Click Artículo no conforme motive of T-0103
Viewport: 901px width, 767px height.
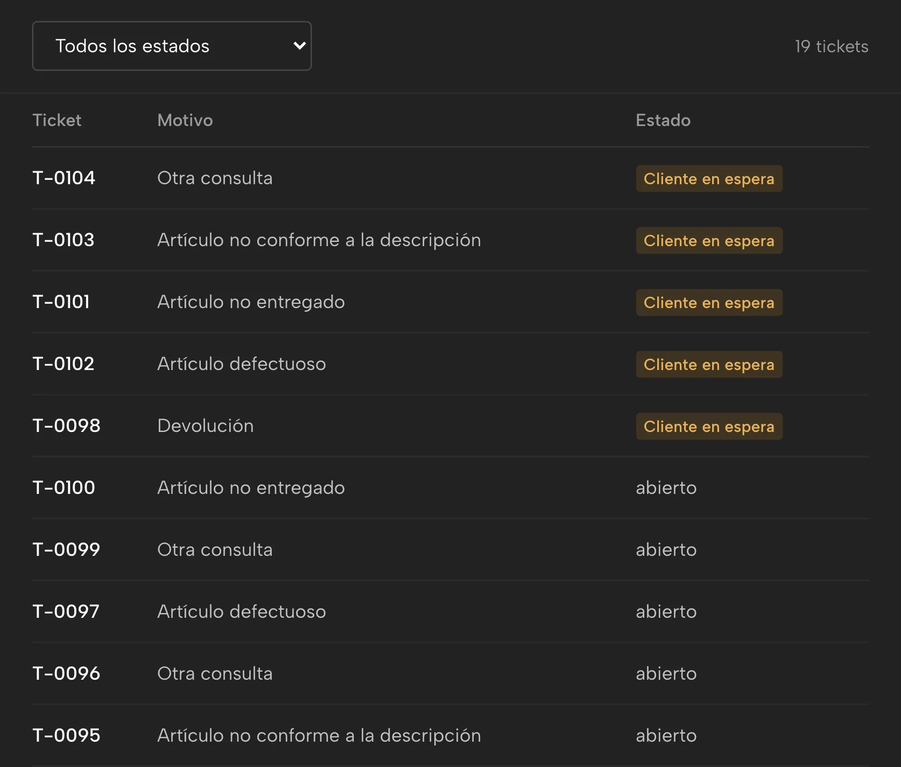319,240
